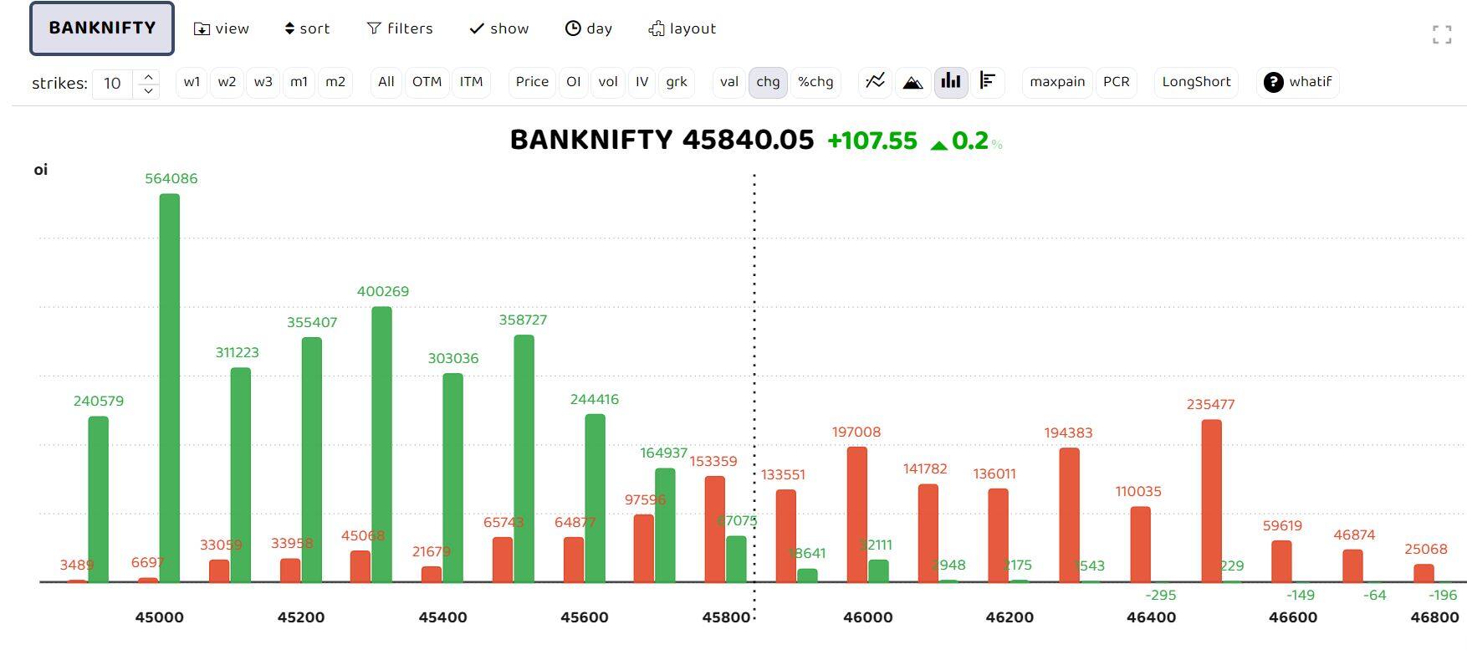Click the 240579 bar value label
The image size is (1467, 650).
tap(99, 401)
